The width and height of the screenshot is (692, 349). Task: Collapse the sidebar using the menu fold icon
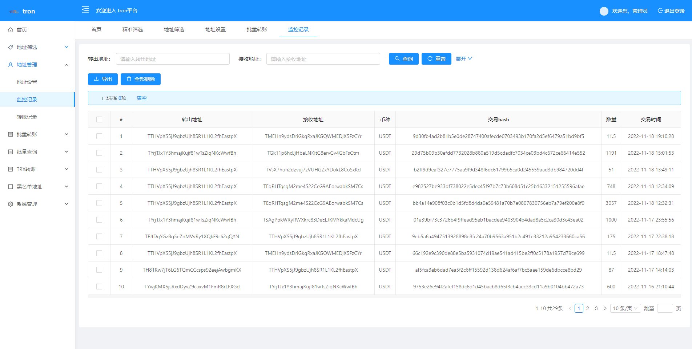tap(85, 10)
